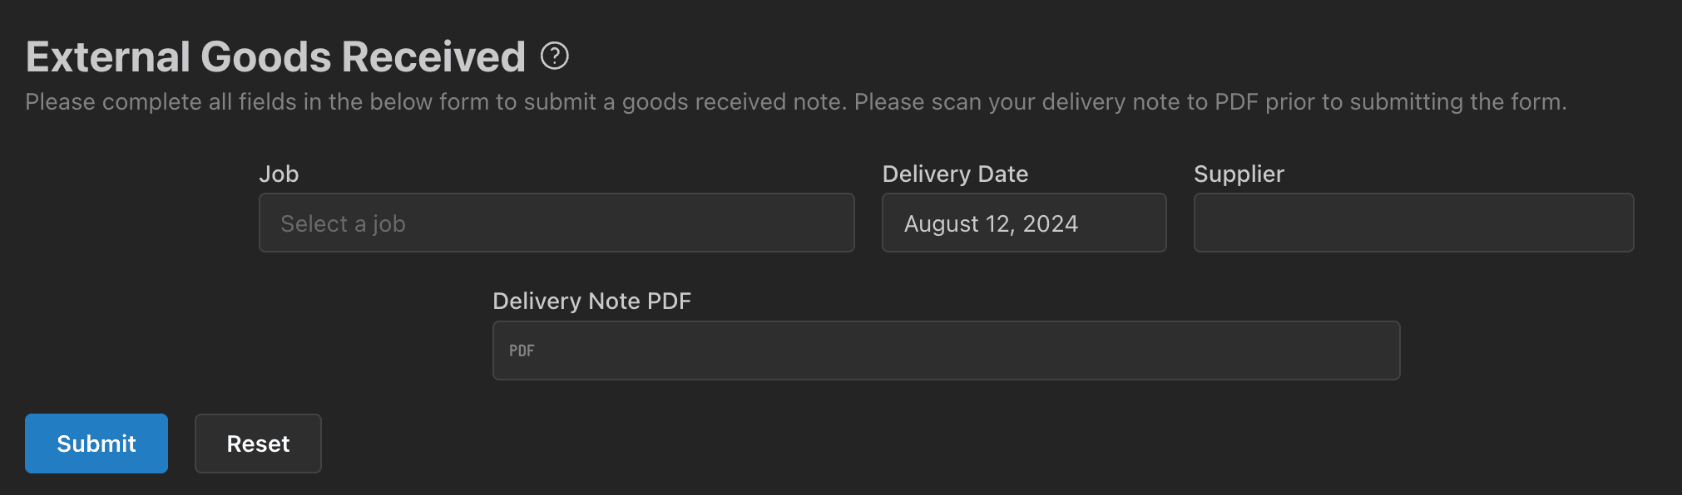Click the August 12, 2024 date value

click(x=991, y=223)
